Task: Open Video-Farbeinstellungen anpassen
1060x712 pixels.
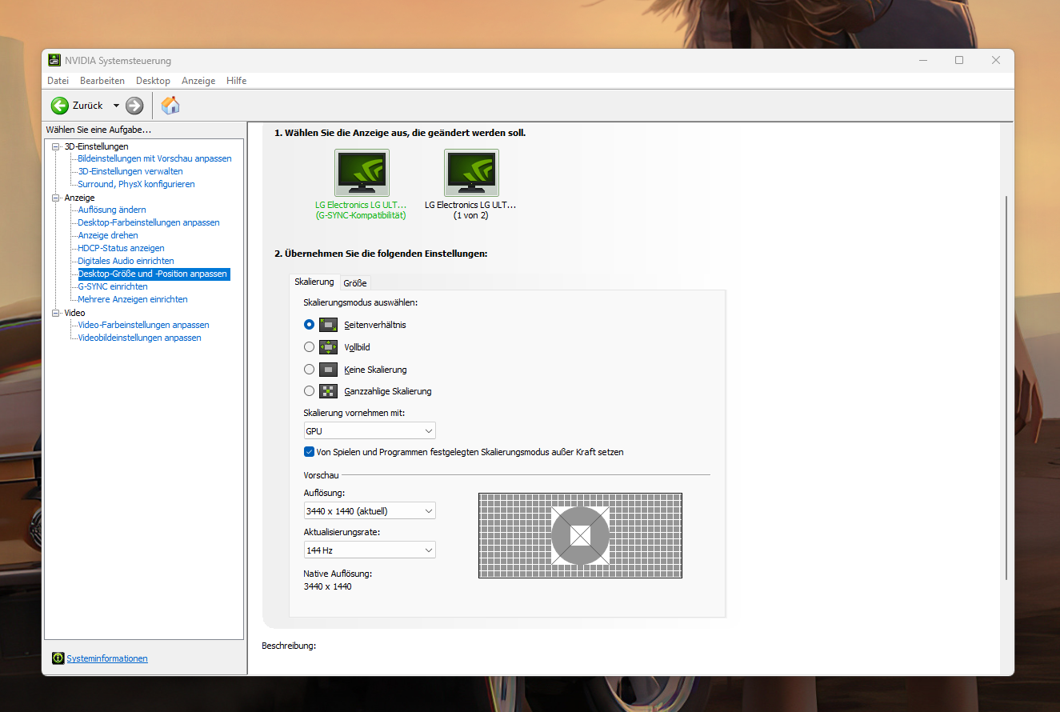Action: click(x=143, y=325)
